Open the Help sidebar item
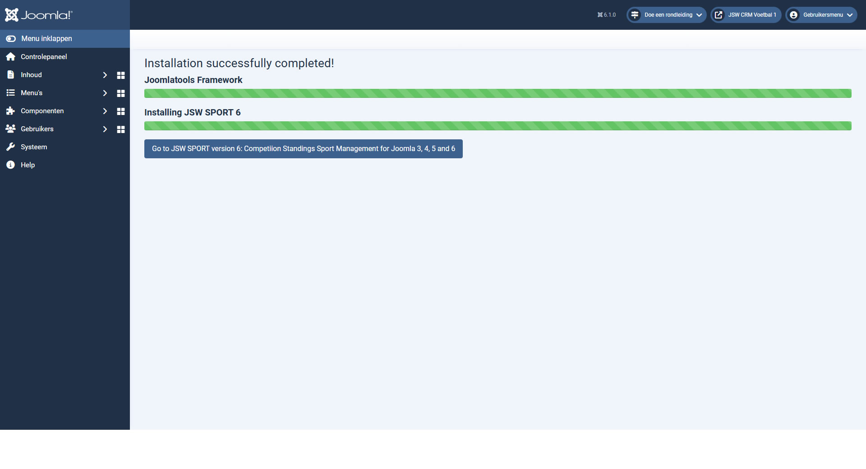The height and width of the screenshot is (469, 866). (65, 165)
